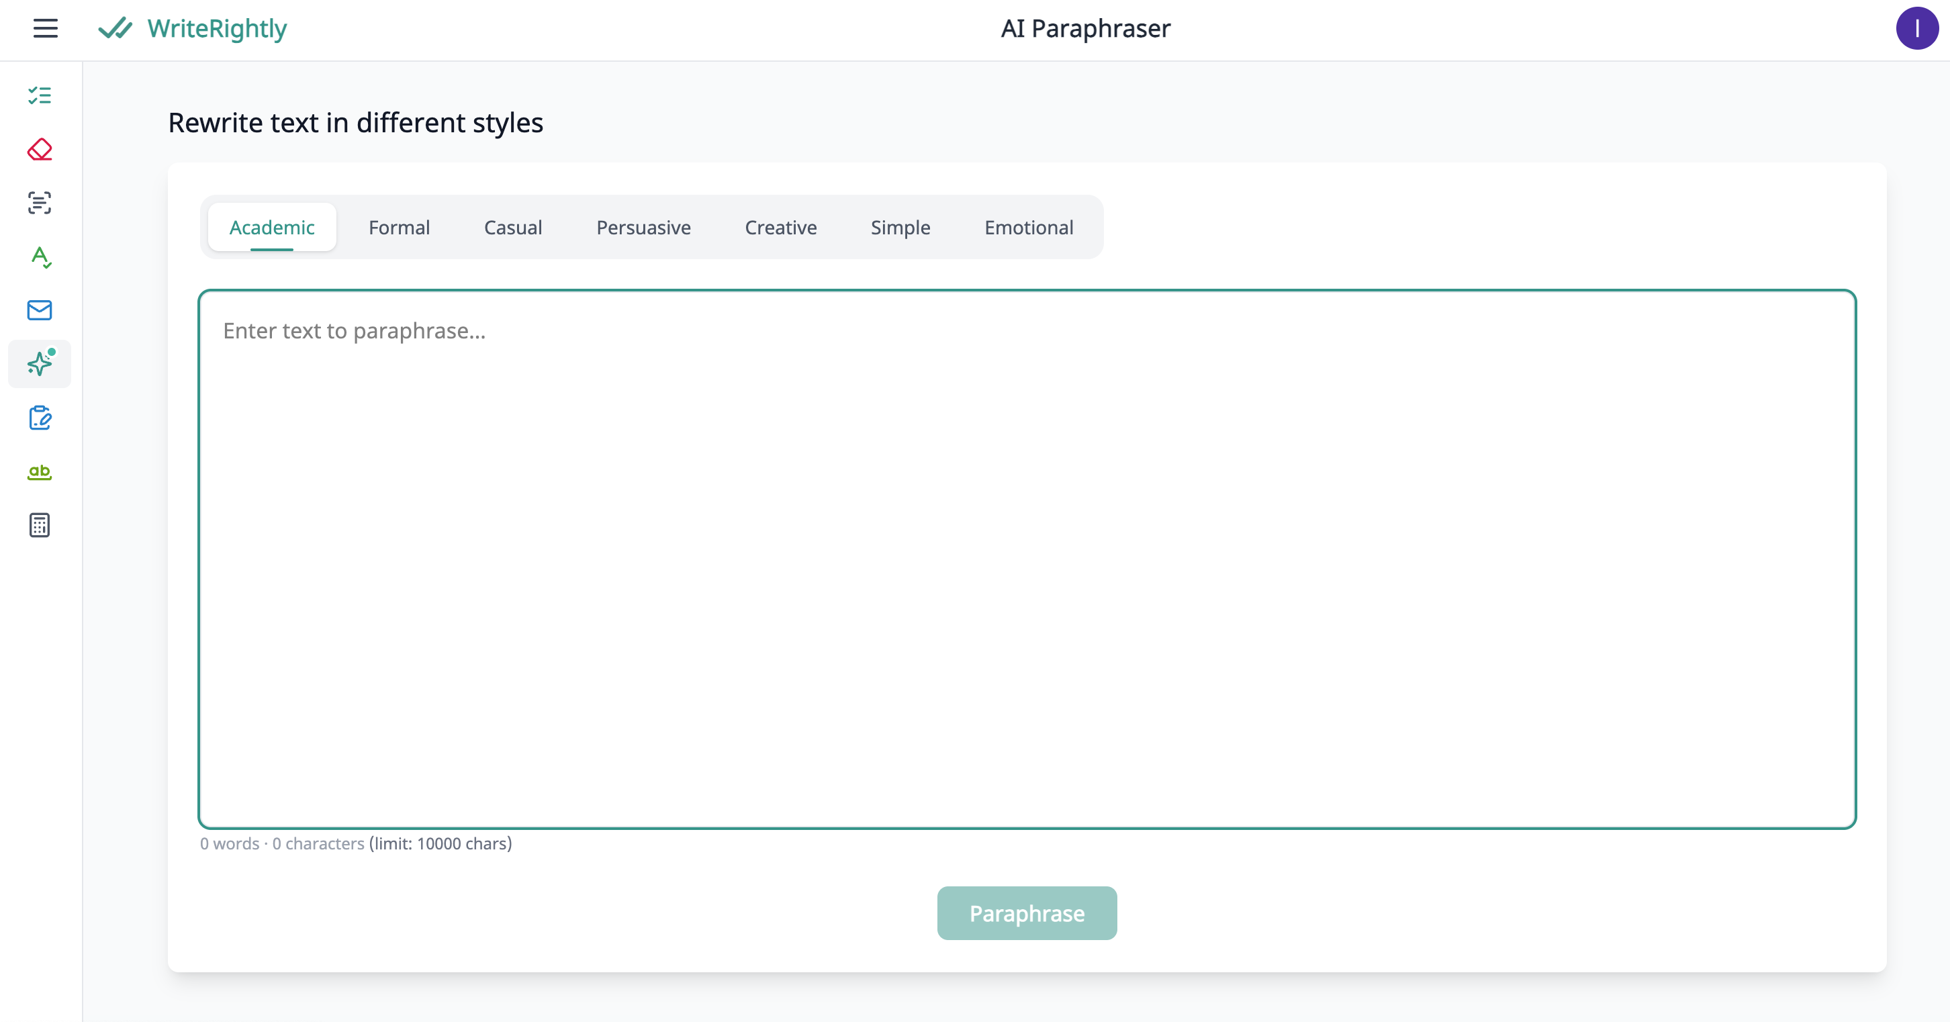Open the text scan summarizer icon
The width and height of the screenshot is (1950, 1022).
[x=40, y=203]
